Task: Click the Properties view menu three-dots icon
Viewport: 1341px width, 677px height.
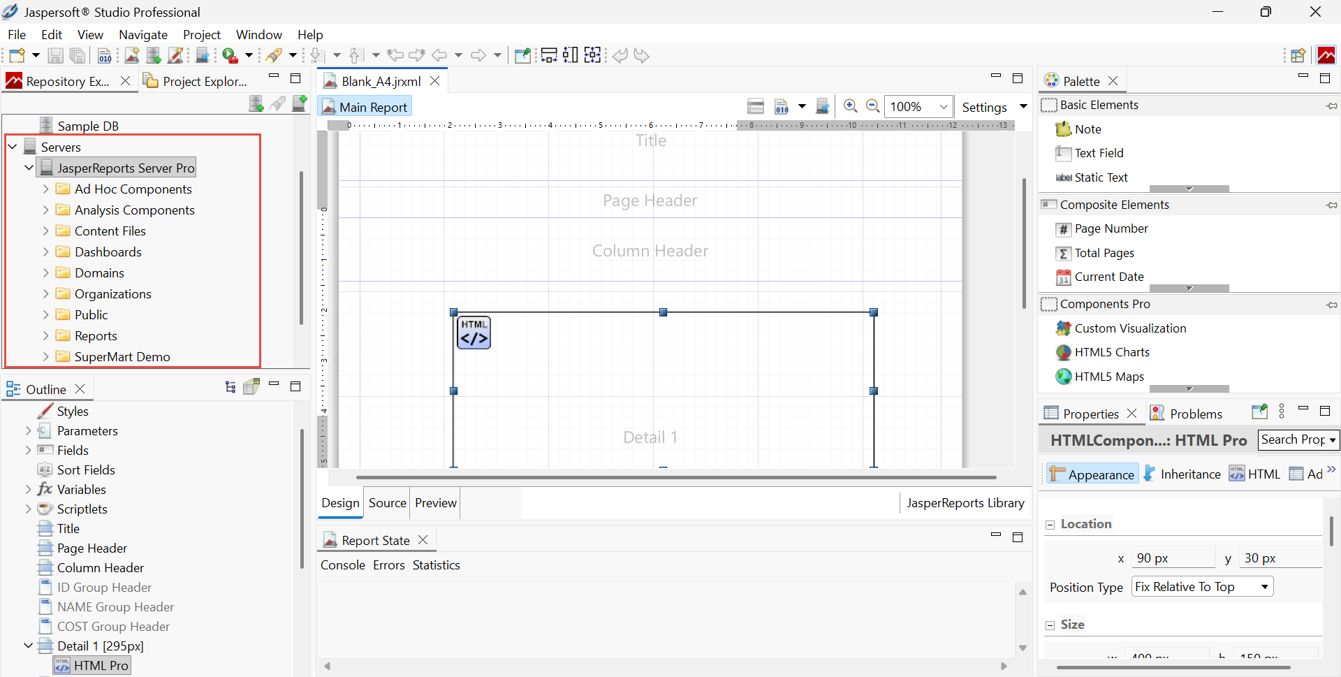Action: click(x=1282, y=412)
